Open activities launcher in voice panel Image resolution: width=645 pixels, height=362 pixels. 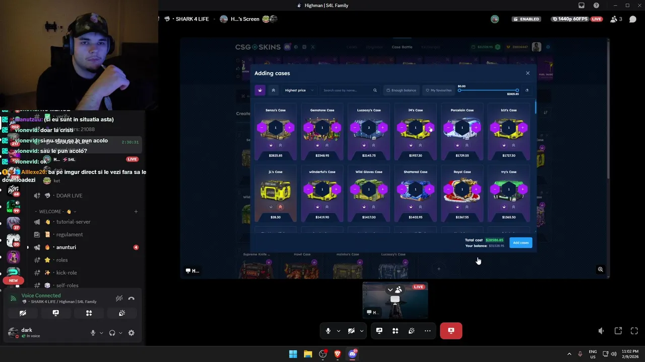89,313
